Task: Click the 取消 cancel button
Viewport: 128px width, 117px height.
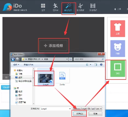Action: 95,114
